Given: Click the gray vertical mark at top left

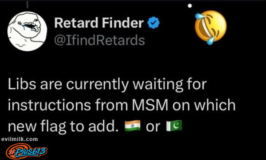Looking at the screenshot, I should click(x=27, y=4).
